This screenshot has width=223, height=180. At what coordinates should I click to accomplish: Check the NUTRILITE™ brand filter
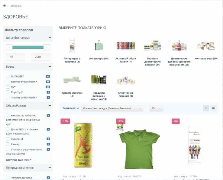[x=8, y=76]
